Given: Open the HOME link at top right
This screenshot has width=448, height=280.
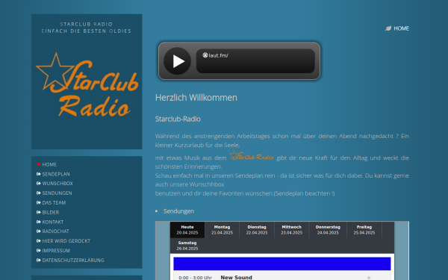Looking at the screenshot, I should pyautogui.click(x=401, y=28).
